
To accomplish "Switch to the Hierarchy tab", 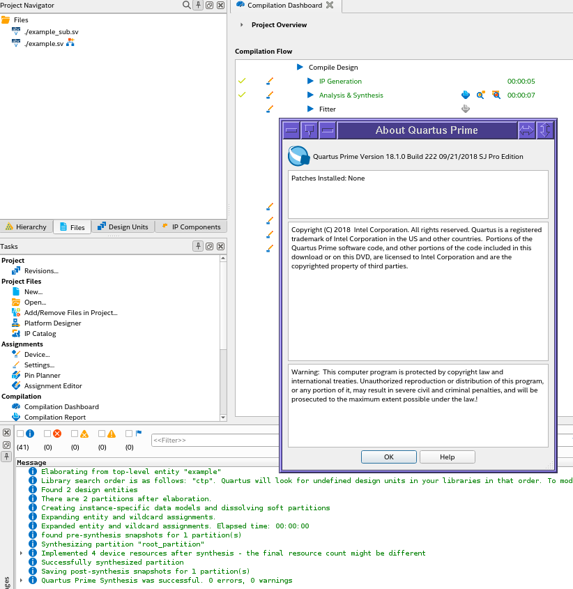I will pos(26,227).
